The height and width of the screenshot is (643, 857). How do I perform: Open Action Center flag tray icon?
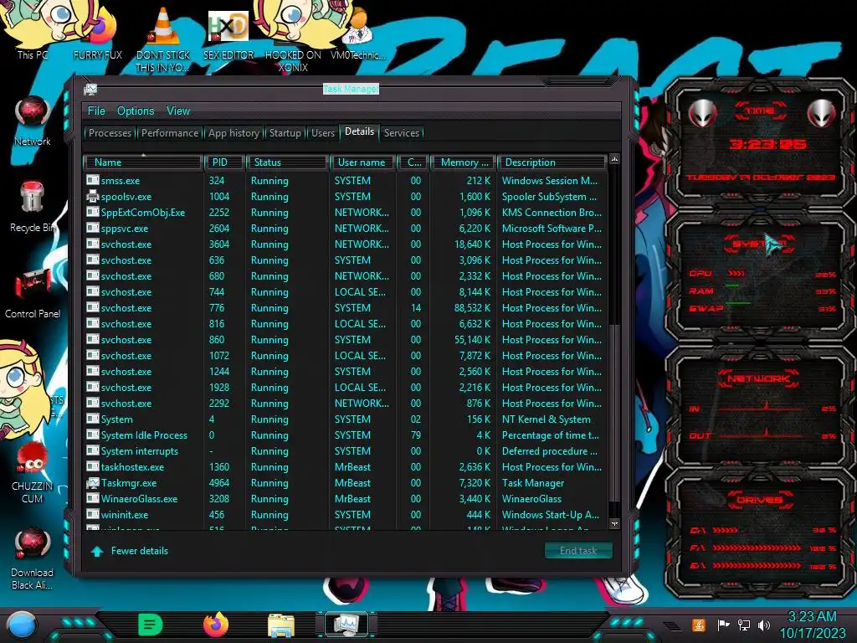click(x=723, y=625)
